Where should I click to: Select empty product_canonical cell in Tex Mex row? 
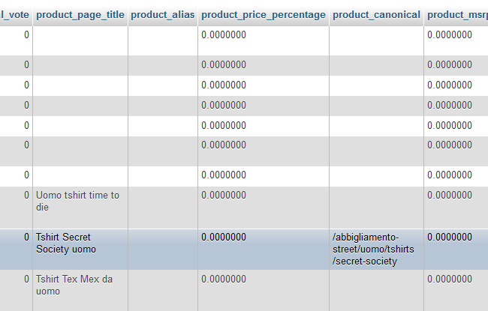tap(376, 290)
